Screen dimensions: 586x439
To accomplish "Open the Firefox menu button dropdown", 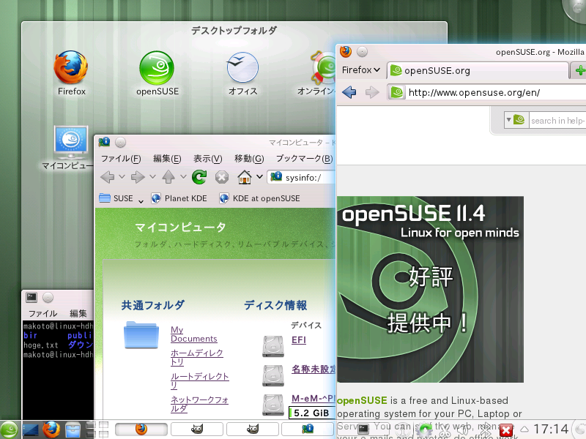I will pyautogui.click(x=360, y=70).
